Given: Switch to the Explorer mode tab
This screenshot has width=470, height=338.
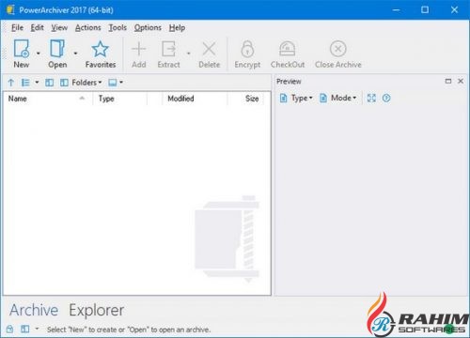Looking at the screenshot, I should click(97, 311).
